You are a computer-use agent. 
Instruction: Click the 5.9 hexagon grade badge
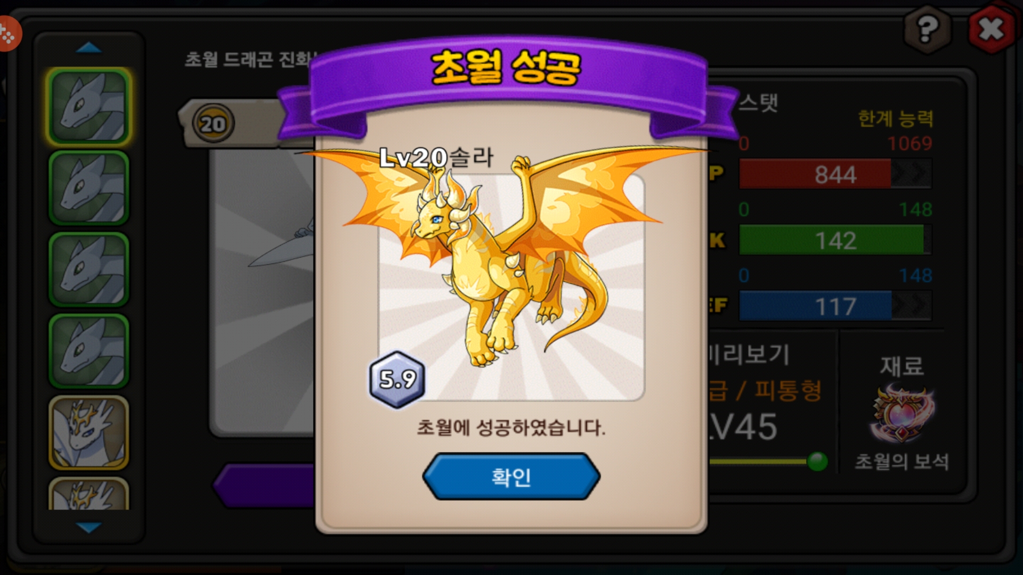pyautogui.click(x=397, y=380)
